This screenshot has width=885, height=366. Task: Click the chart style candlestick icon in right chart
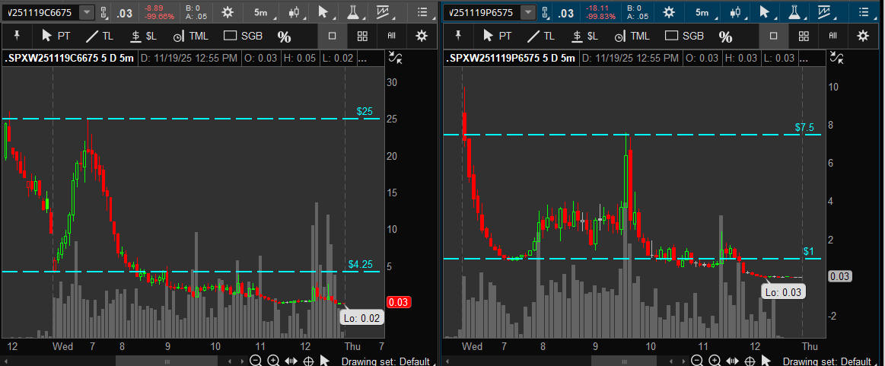point(734,12)
